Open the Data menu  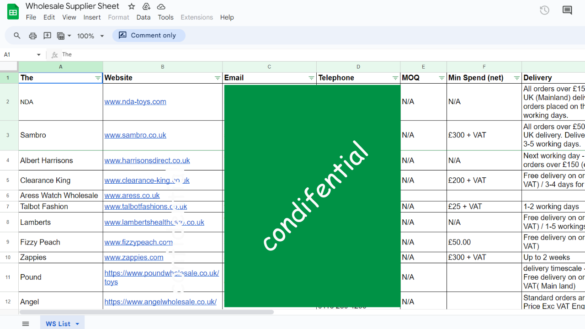(x=144, y=17)
